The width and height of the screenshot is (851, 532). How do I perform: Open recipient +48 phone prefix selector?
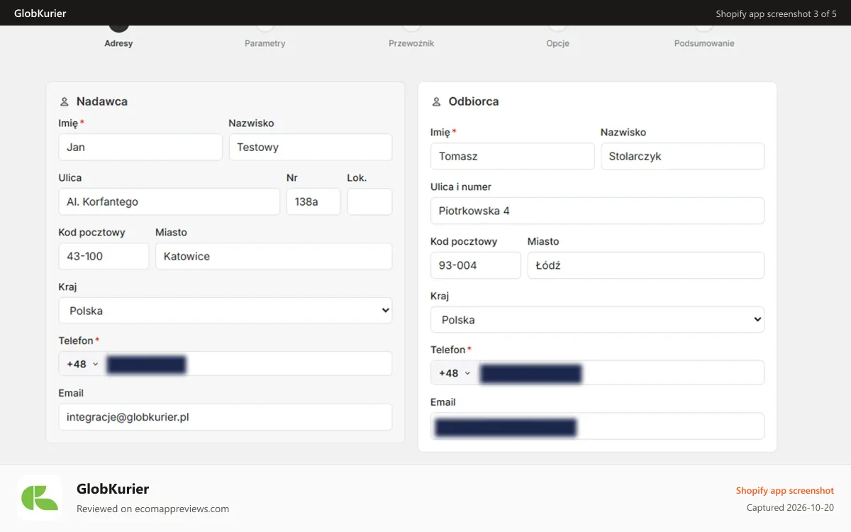pyautogui.click(x=454, y=373)
